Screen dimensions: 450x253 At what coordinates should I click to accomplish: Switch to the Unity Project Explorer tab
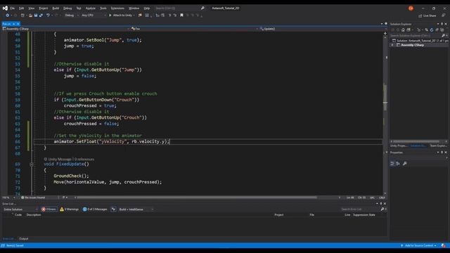(x=399, y=145)
